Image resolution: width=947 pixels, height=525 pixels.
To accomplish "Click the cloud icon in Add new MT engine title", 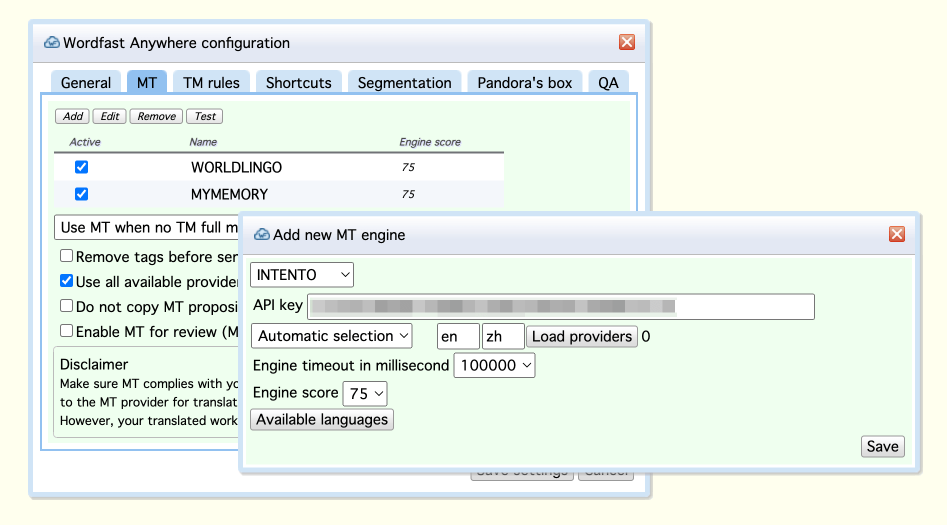I will click(x=262, y=234).
